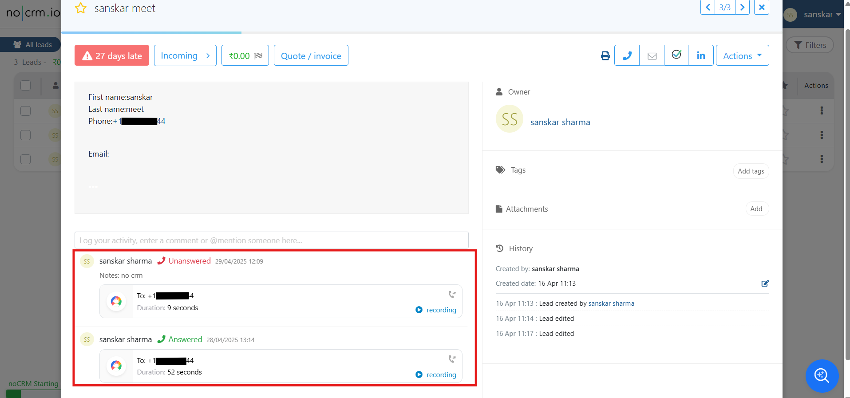Star the sanskar meet lead

pos(80,8)
